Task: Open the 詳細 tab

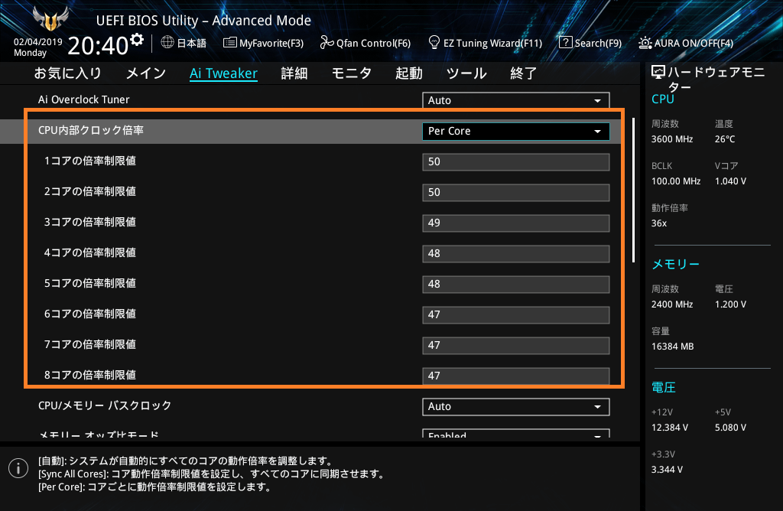Action: pos(294,73)
